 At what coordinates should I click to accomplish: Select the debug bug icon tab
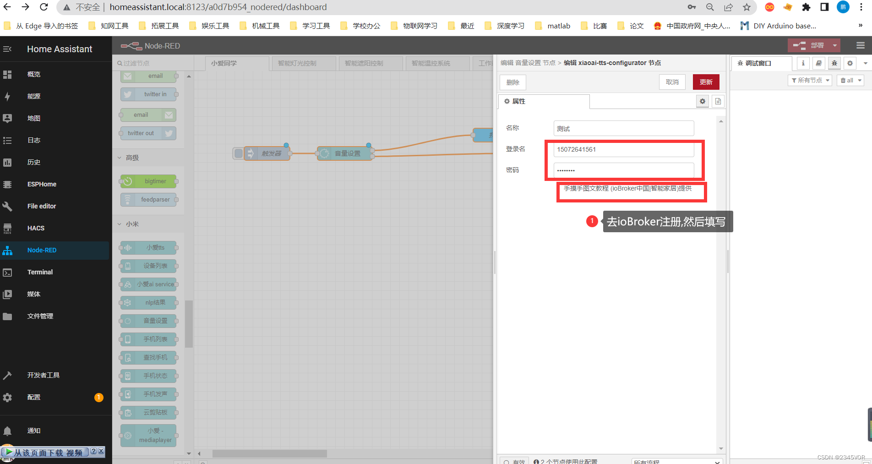coord(834,63)
